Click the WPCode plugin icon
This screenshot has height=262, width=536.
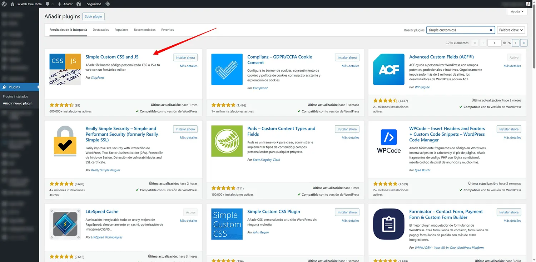click(389, 141)
